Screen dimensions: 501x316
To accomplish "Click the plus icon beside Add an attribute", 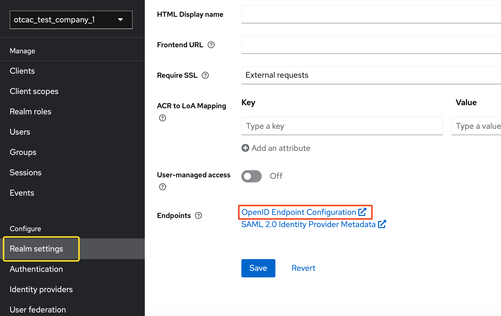I will click(x=245, y=148).
